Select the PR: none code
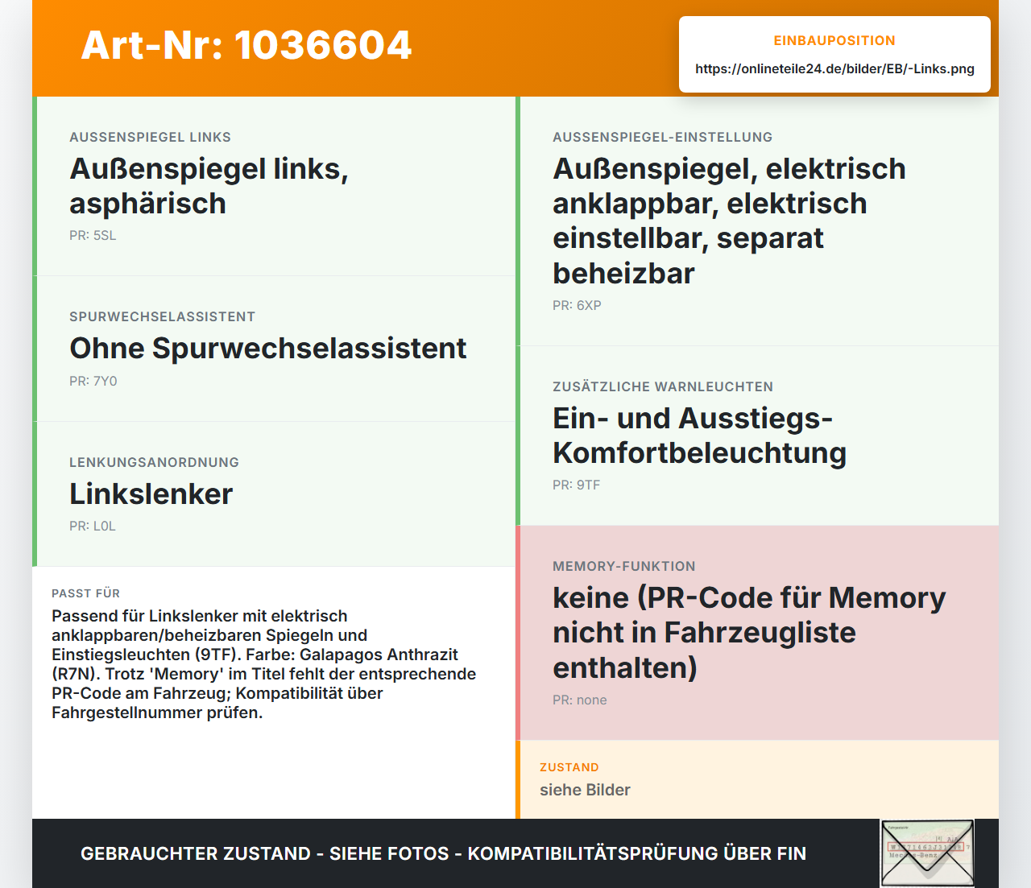 click(x=580, y=700)
